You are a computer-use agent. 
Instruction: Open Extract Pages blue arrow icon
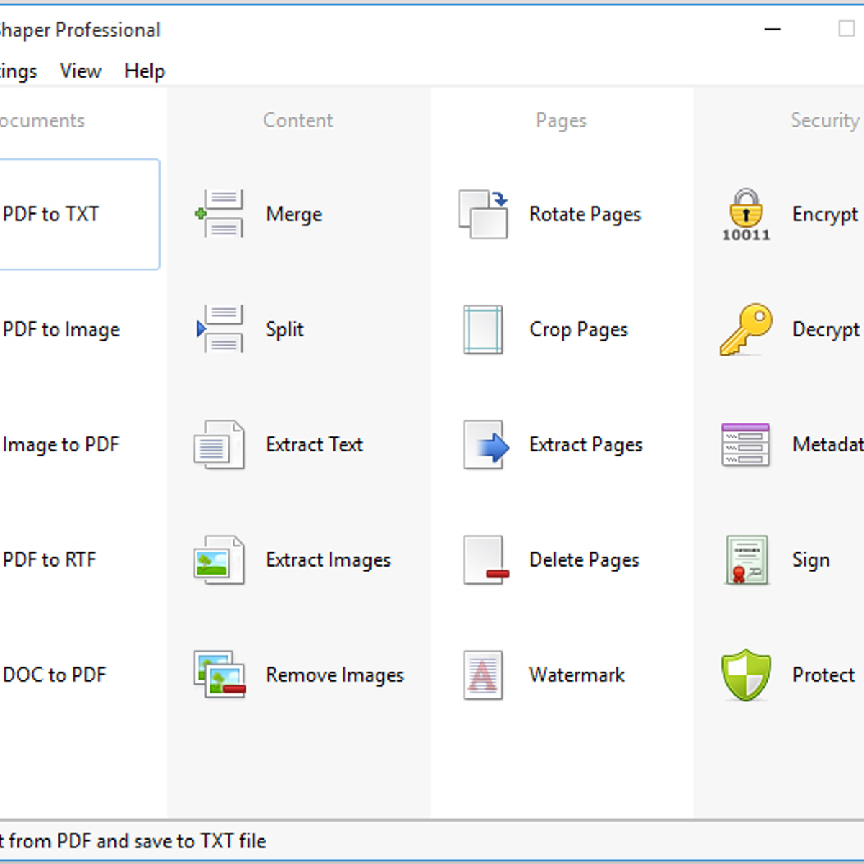485,445
